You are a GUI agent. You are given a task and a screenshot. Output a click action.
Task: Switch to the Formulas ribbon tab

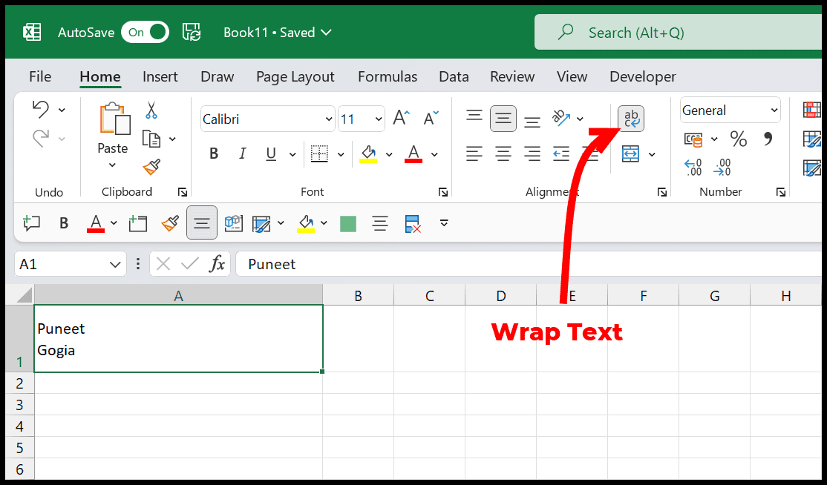pos(387,76)
